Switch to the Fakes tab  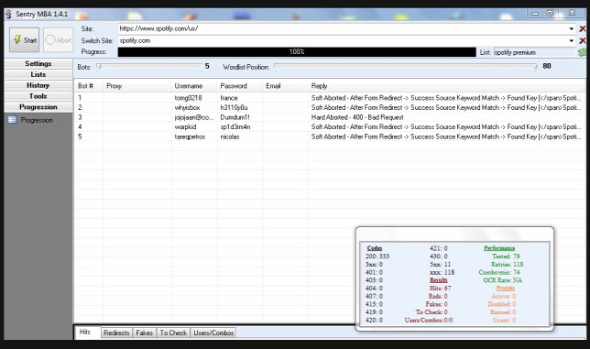click(144, 333)
